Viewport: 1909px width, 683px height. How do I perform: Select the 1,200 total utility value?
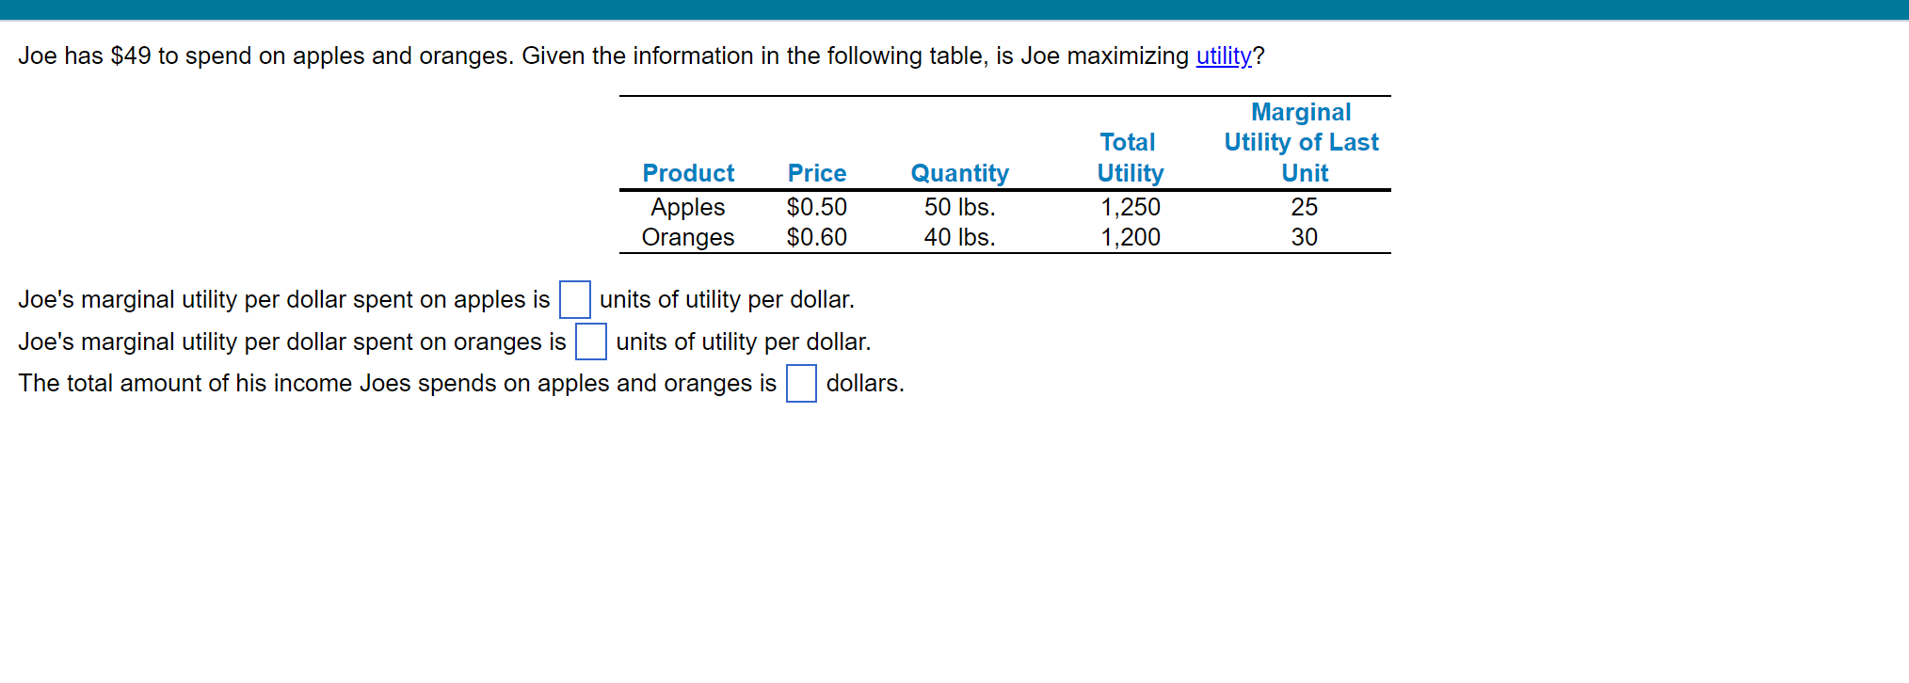(x=1130, y=237)
